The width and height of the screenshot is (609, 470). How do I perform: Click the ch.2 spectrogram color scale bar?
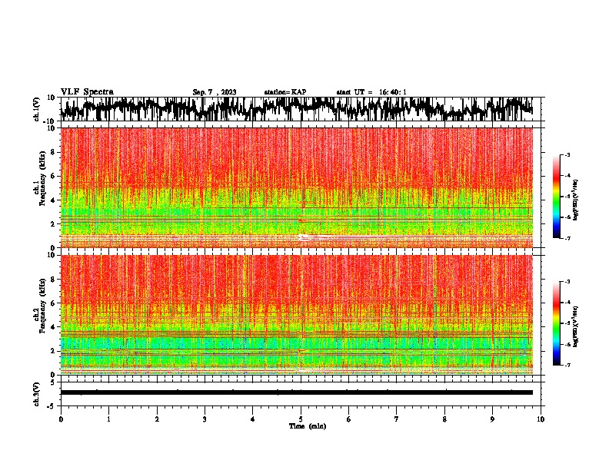pyautogui.click(x=556, y=323)
